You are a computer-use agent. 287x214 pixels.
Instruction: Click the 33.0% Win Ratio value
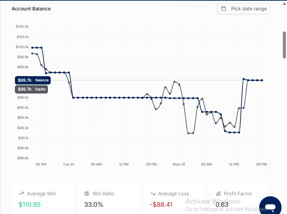(94, 205)
